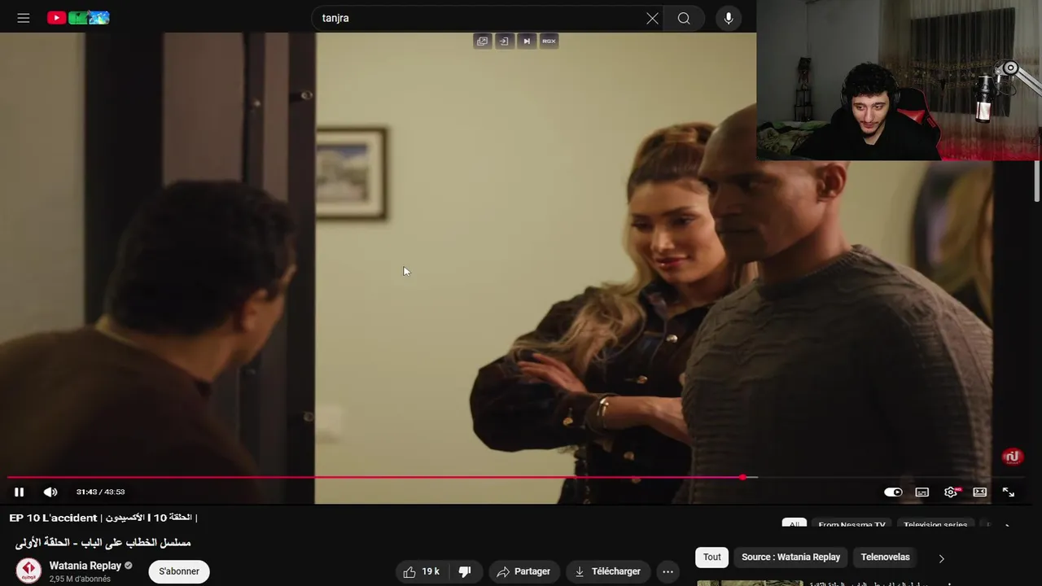This screenshot has width=1042, height=586.
Task: Show more filter chips with the right arrow
Action: click(x=942, y=558)
